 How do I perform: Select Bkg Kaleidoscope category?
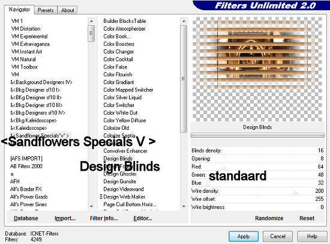[x=34, y=120]
